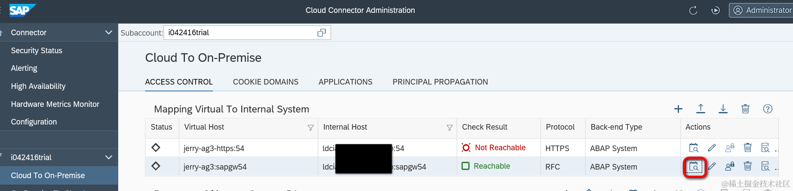Click the status diamond of the jerry-ag3-https:54 row
The width and height of the screenshot is (793, 191).
[x=156, y=148]
